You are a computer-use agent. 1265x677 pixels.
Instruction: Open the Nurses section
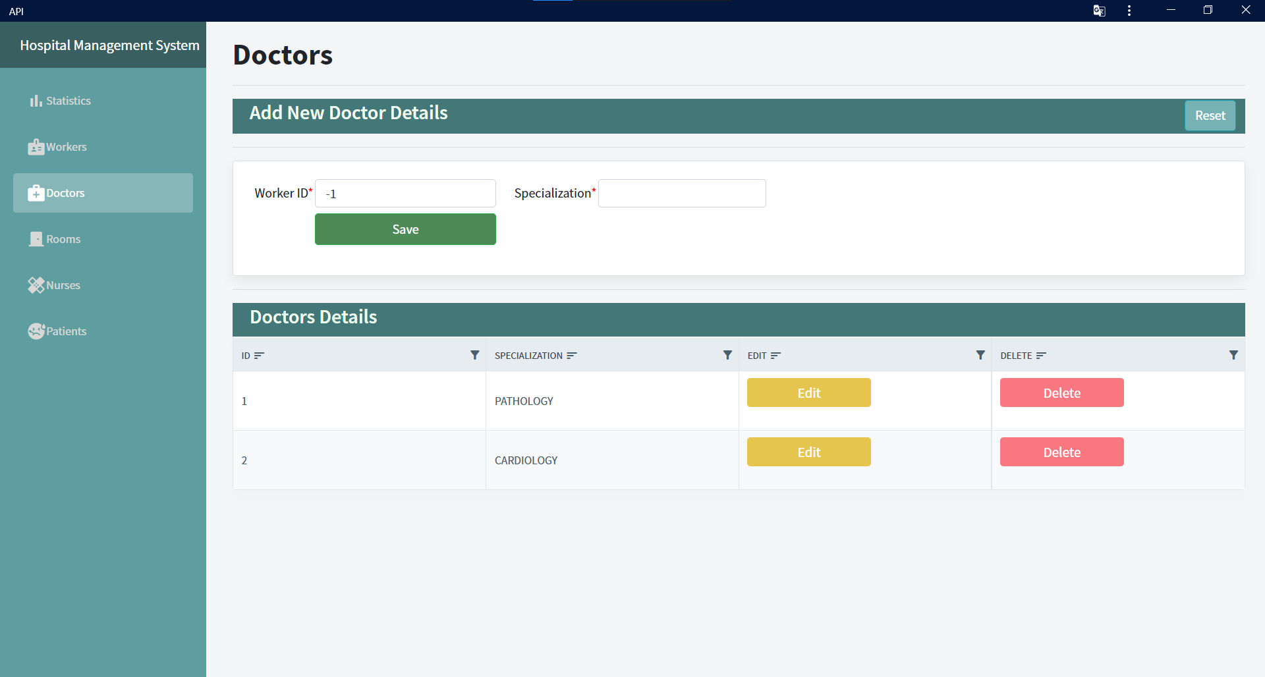click(x=103, y=285)
